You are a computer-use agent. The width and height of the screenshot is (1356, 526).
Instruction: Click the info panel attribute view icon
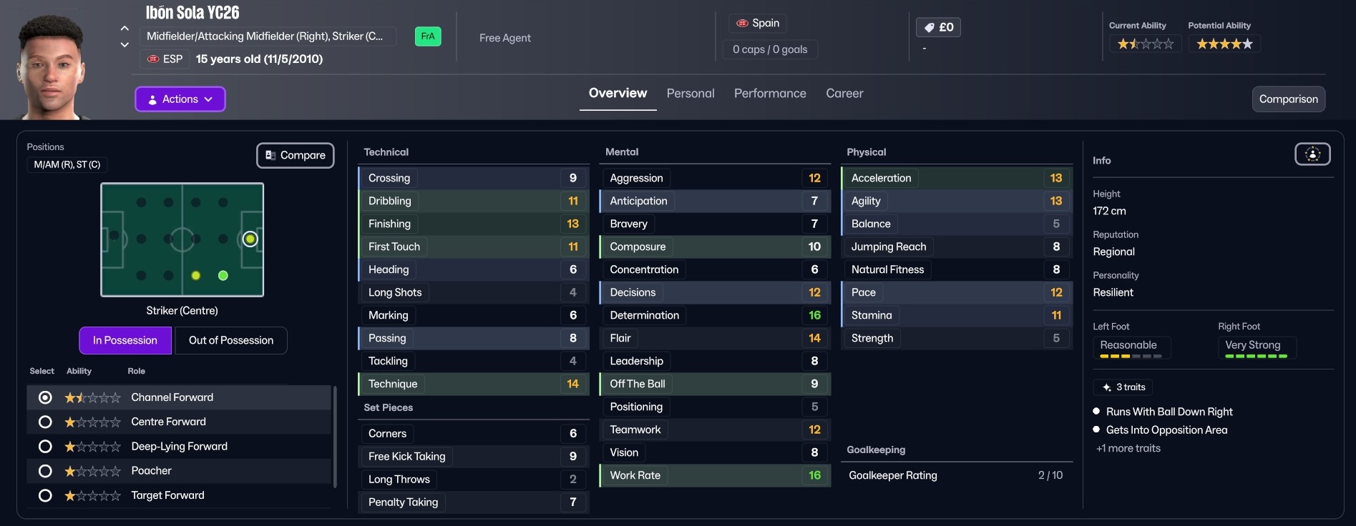pyautogui.click(x=1312, y=154)
